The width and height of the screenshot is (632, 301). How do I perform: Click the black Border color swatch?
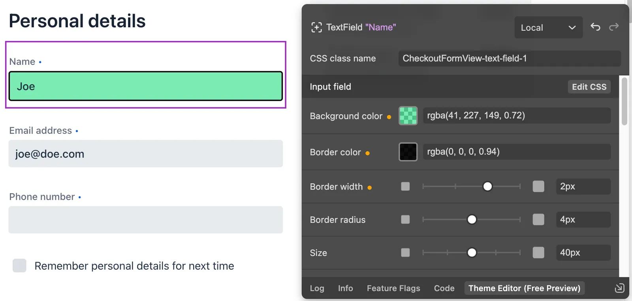click(x=408, y=152)
